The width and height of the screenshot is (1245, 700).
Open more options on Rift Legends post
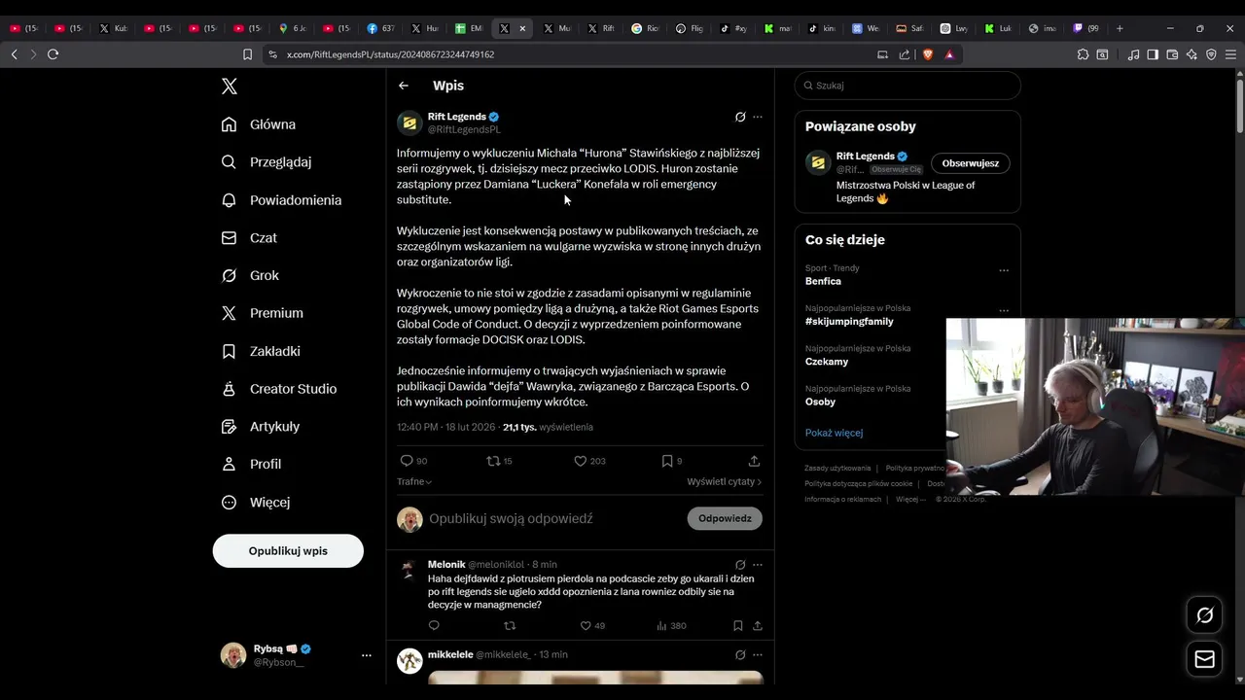point(758,117)
